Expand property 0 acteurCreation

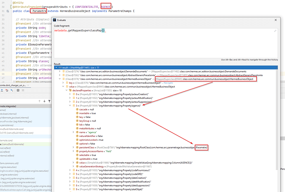pyautogui.click(x=70, y=94)
